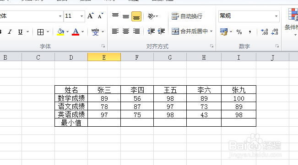
Task: Increase font size with the large A button
Action: (91, 16)
